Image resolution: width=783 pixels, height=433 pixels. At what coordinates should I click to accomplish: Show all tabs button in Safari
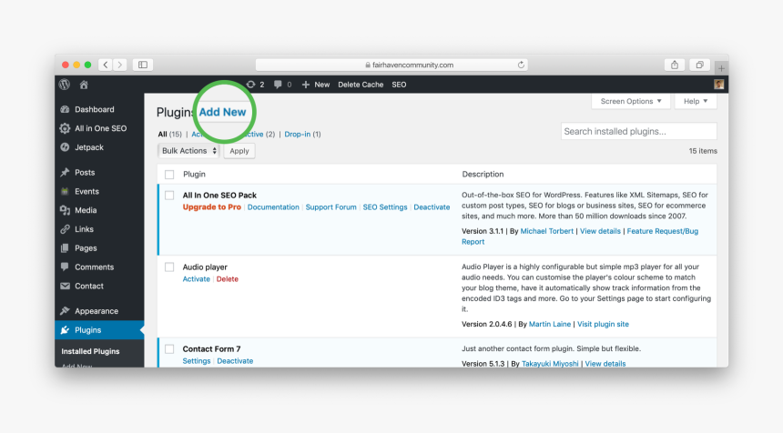pos(699,65)
